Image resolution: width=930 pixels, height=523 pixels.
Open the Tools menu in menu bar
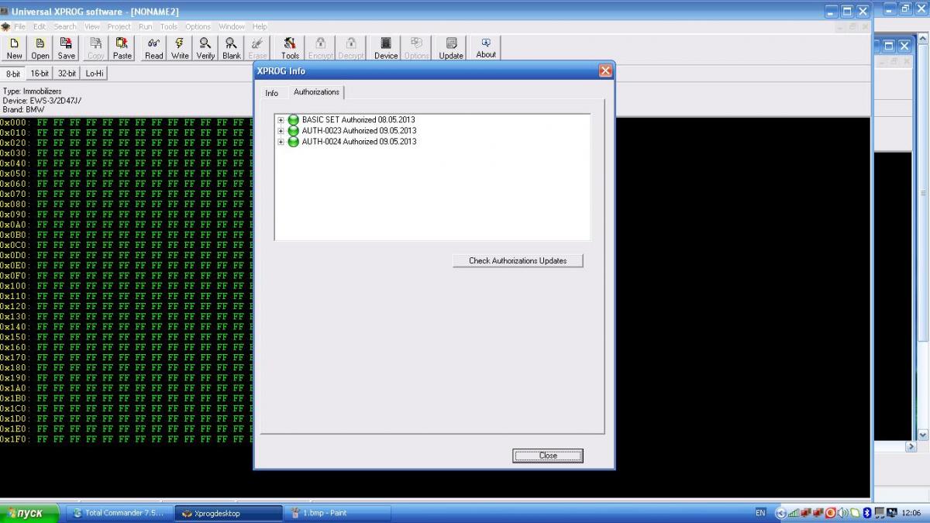coord(169,26)
